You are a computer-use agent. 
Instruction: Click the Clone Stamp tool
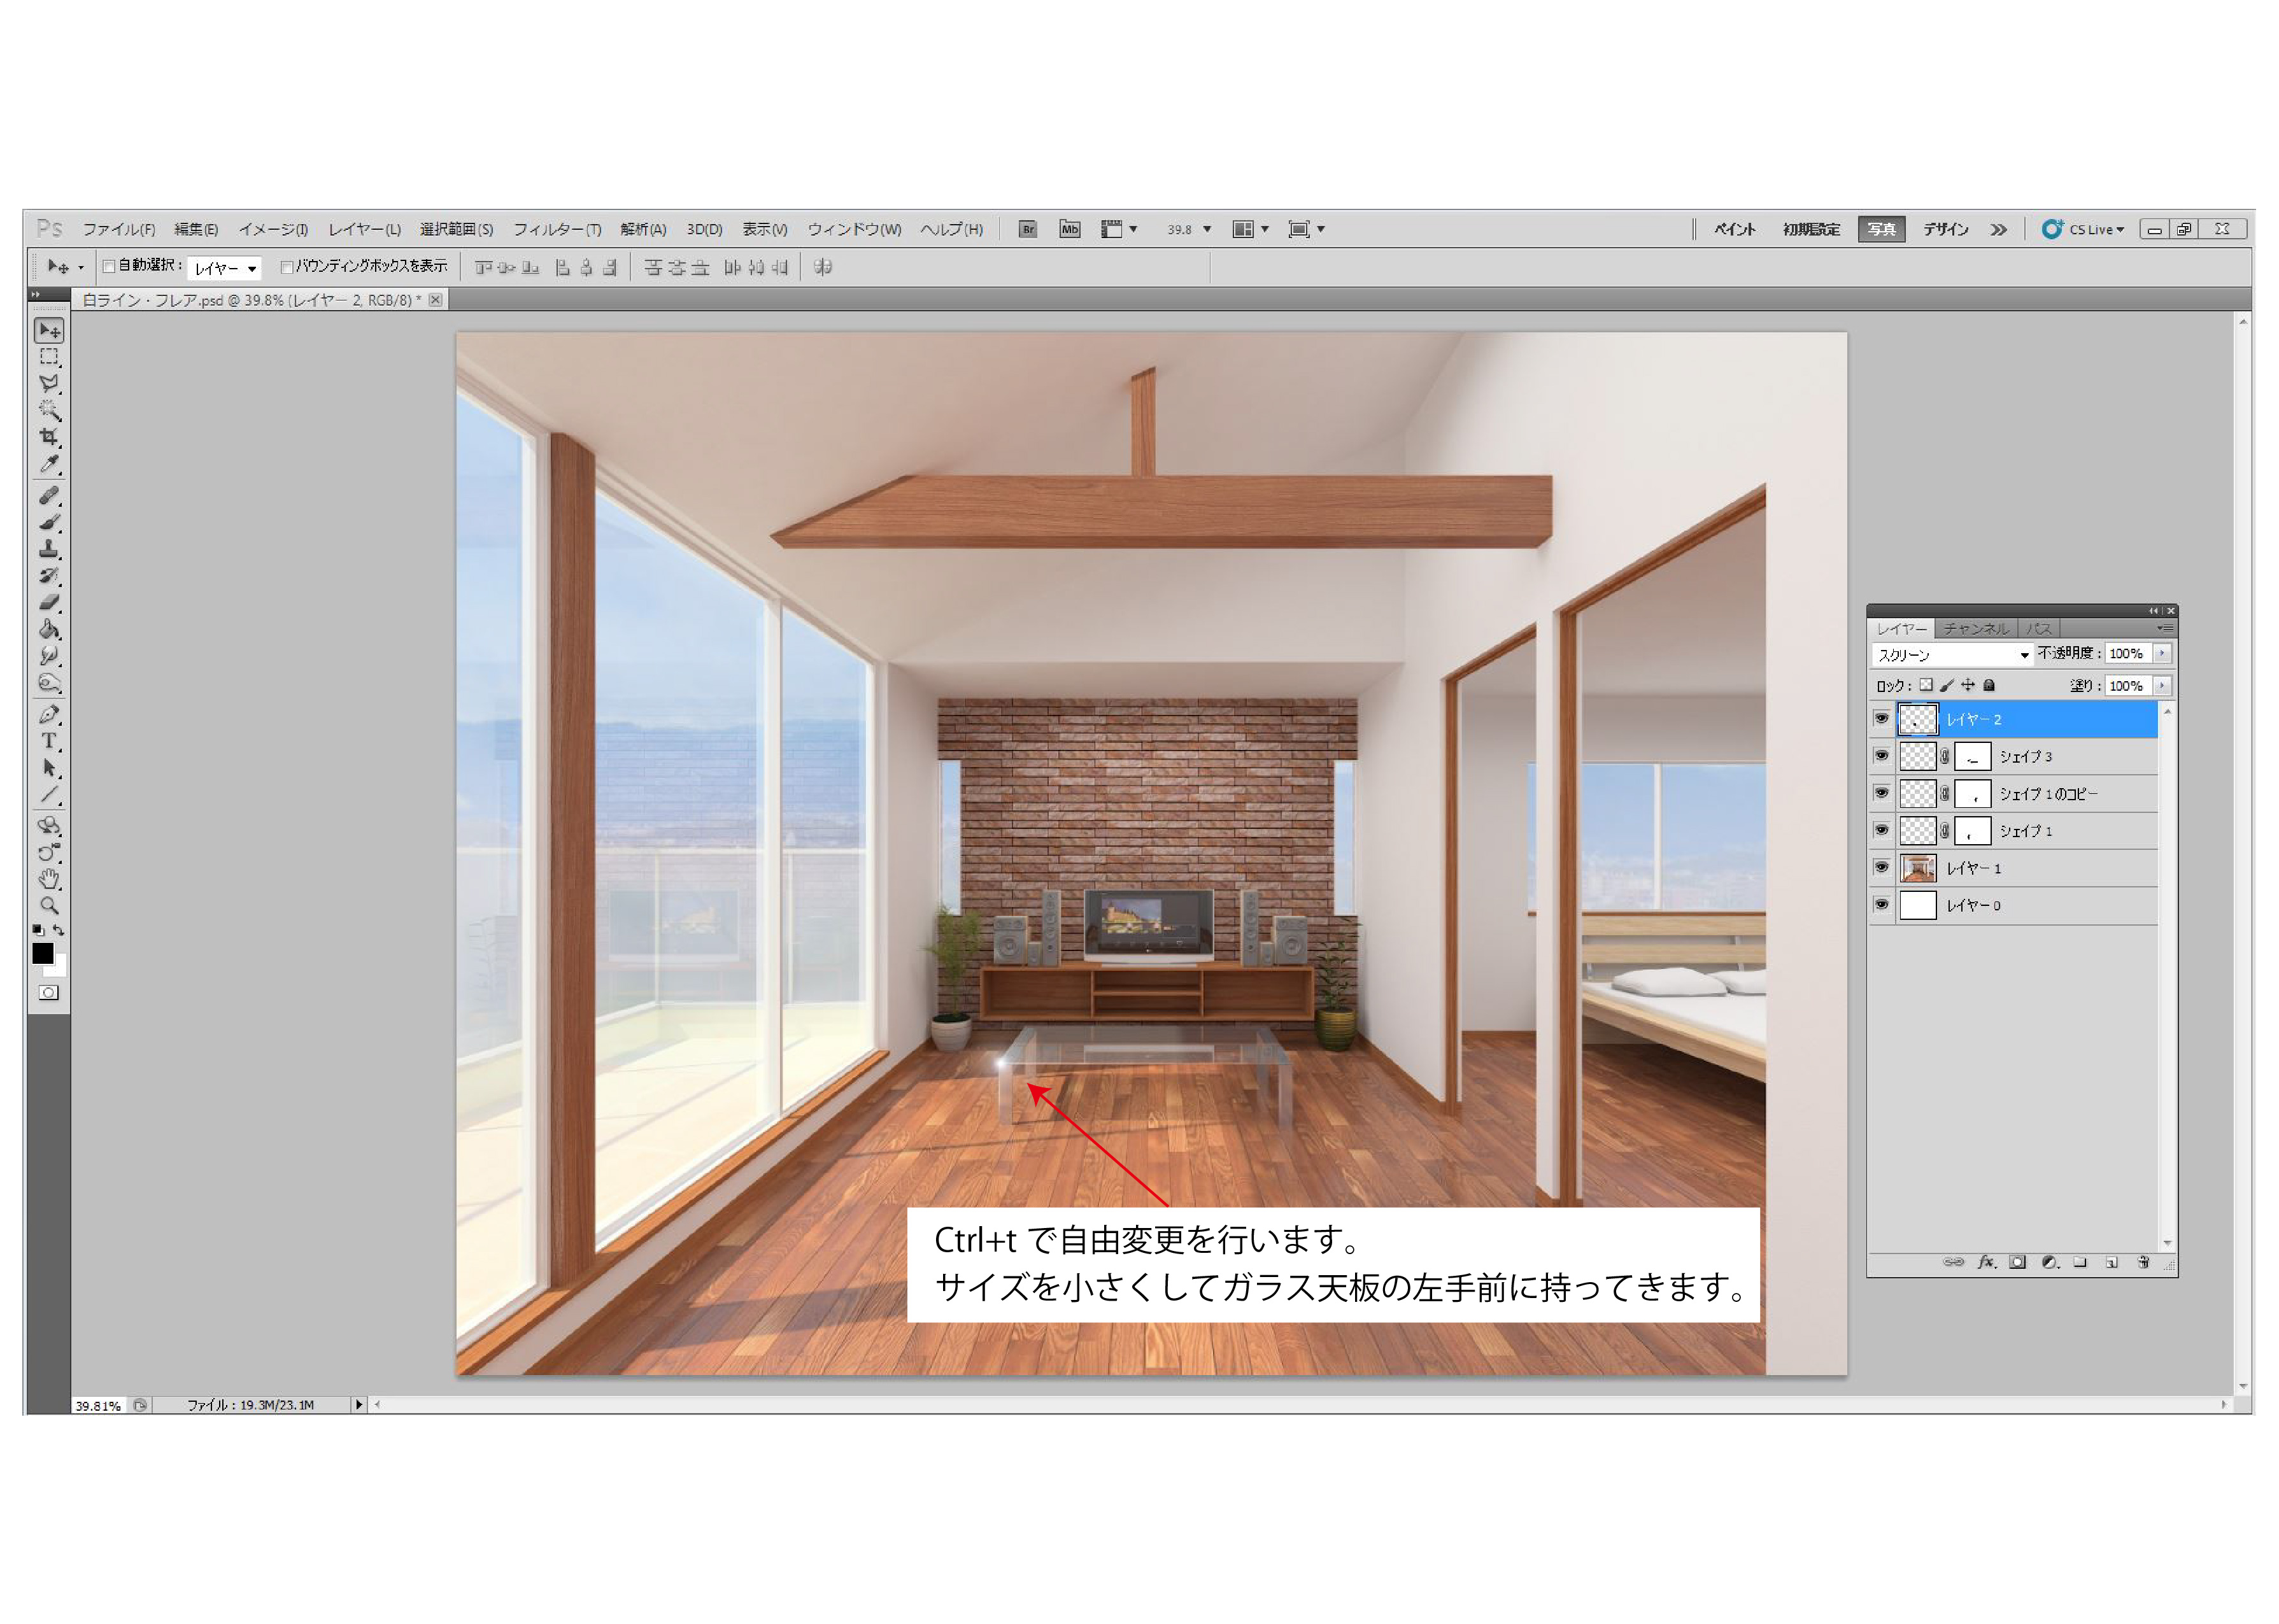(x=48, y=549)
